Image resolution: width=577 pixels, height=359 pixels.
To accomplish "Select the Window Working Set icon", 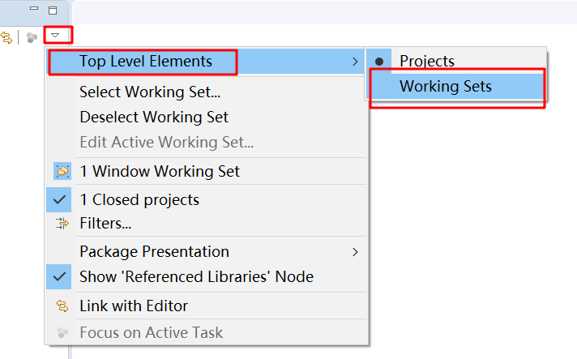I will click(x=62, y=171).
